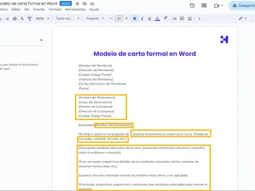Screen dimensions: 255x191
Task: Increase font size with plus button
Action: (127, 18)
